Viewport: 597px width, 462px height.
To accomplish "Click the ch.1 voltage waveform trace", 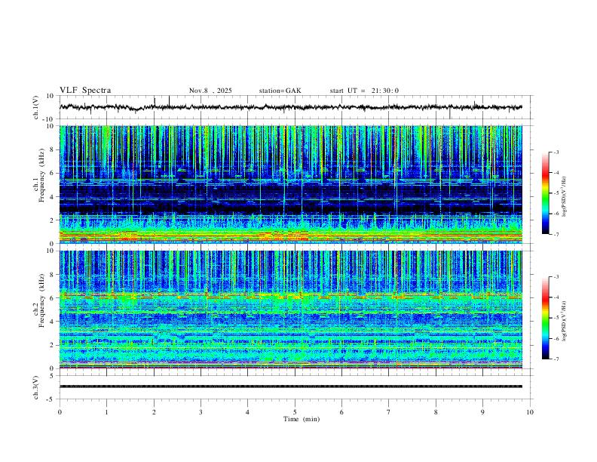I will pyautogui.click(x=291, y=107).
